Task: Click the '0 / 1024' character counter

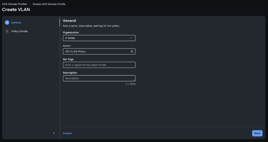Action: coord(131,84)
